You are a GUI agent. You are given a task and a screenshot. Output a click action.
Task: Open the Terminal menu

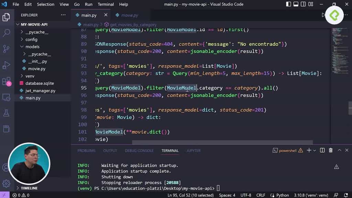106,4
